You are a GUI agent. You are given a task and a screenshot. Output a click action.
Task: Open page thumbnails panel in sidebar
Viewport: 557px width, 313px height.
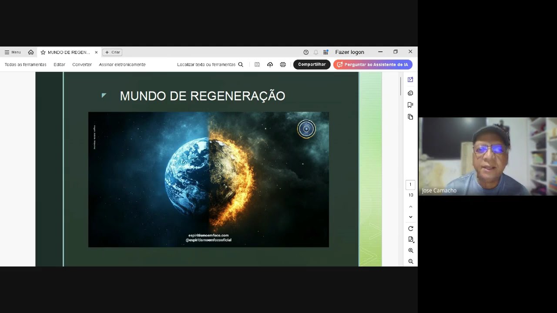click(410, 117)
